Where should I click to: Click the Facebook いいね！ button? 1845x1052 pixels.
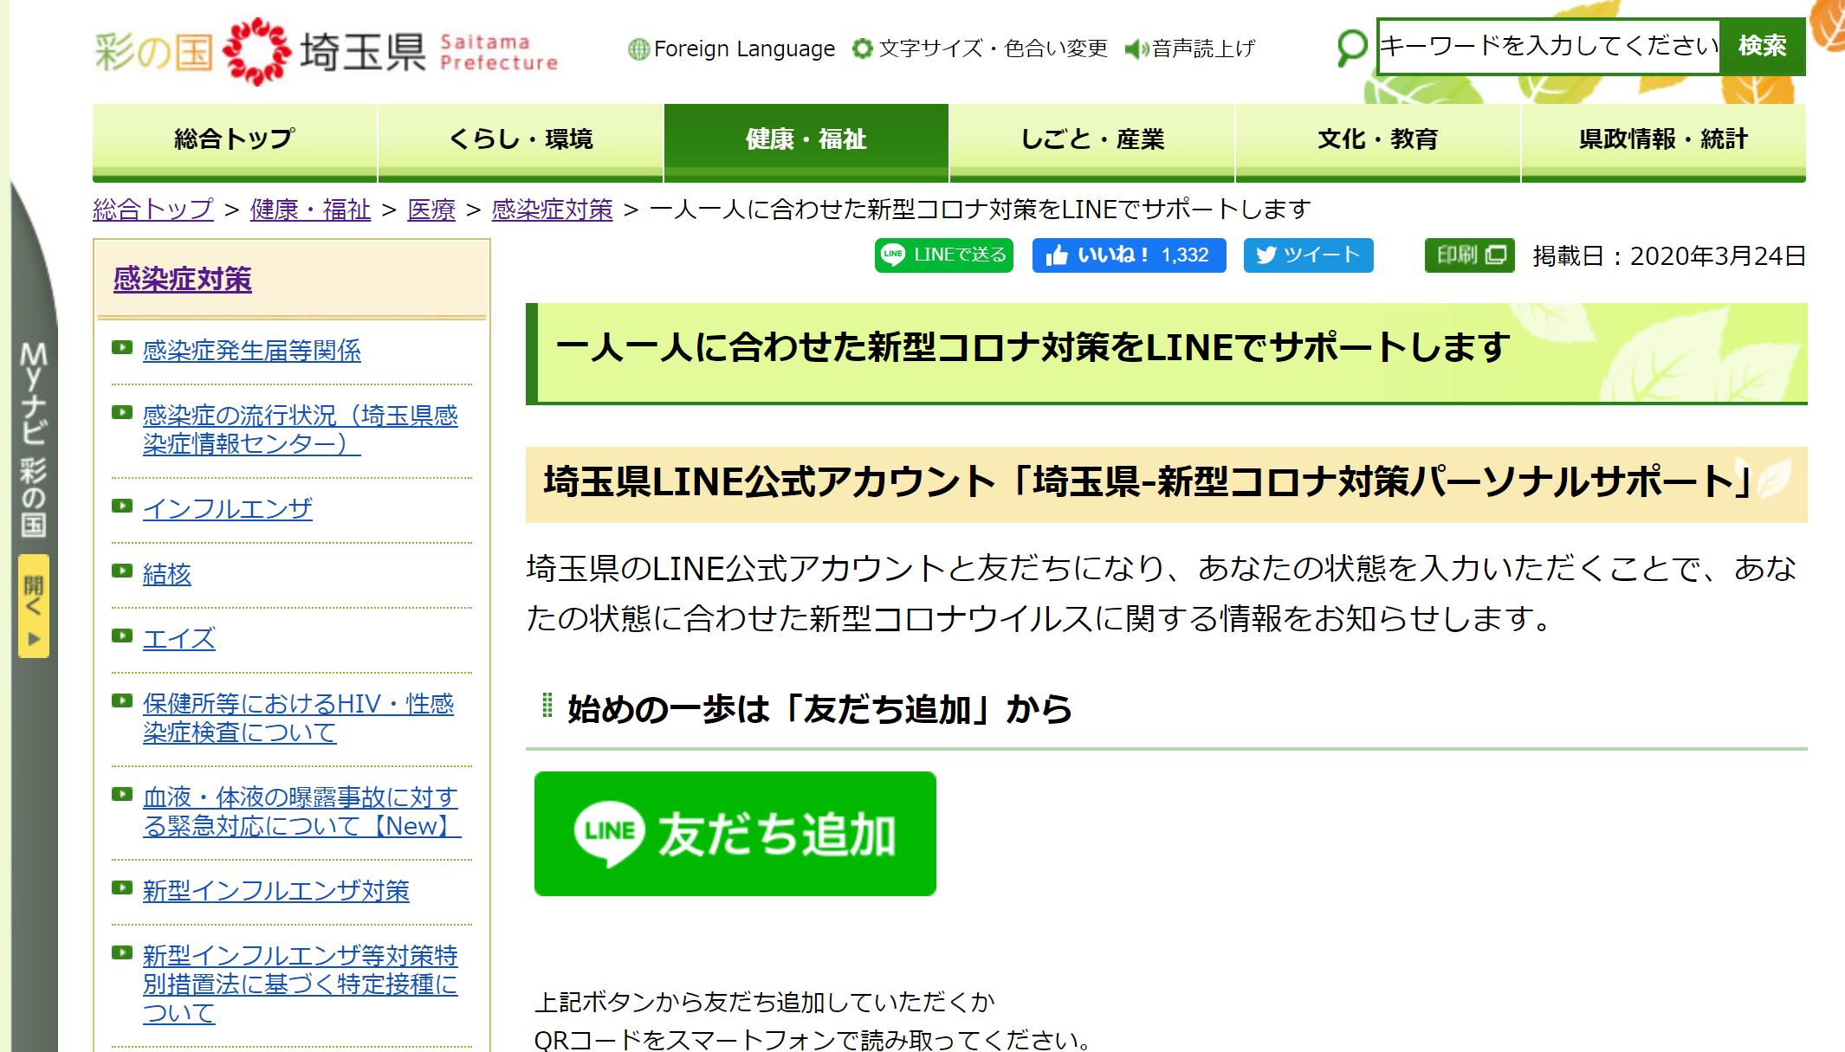click(1129, 255)
